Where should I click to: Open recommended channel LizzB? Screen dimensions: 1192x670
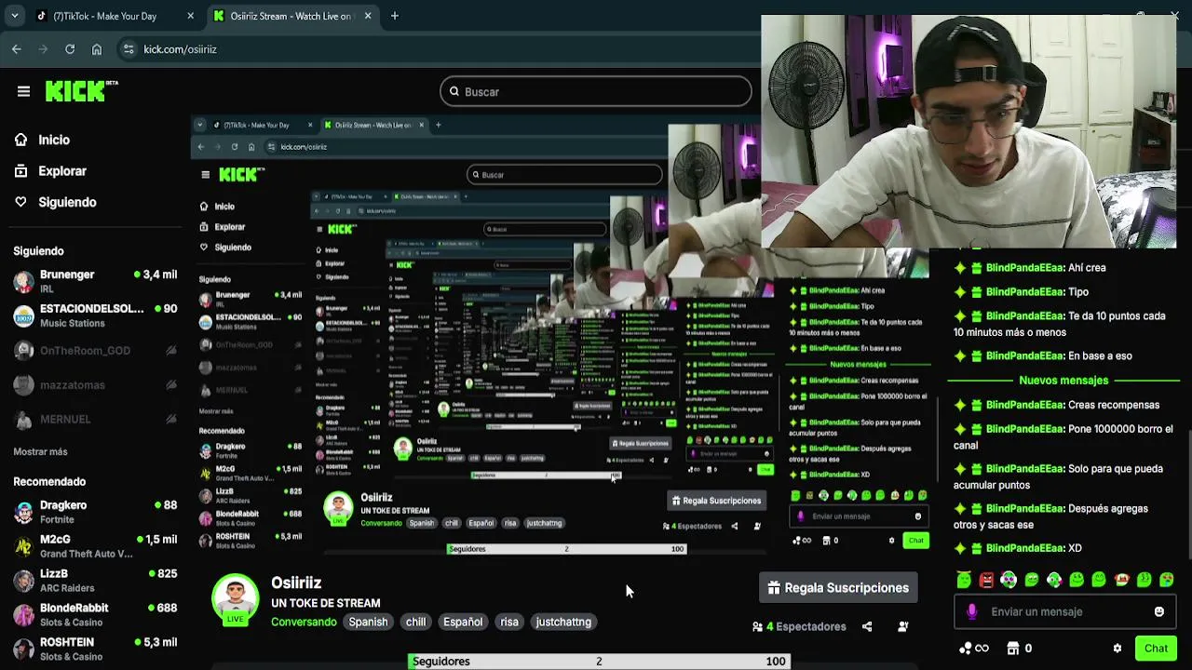coord(95,581)
